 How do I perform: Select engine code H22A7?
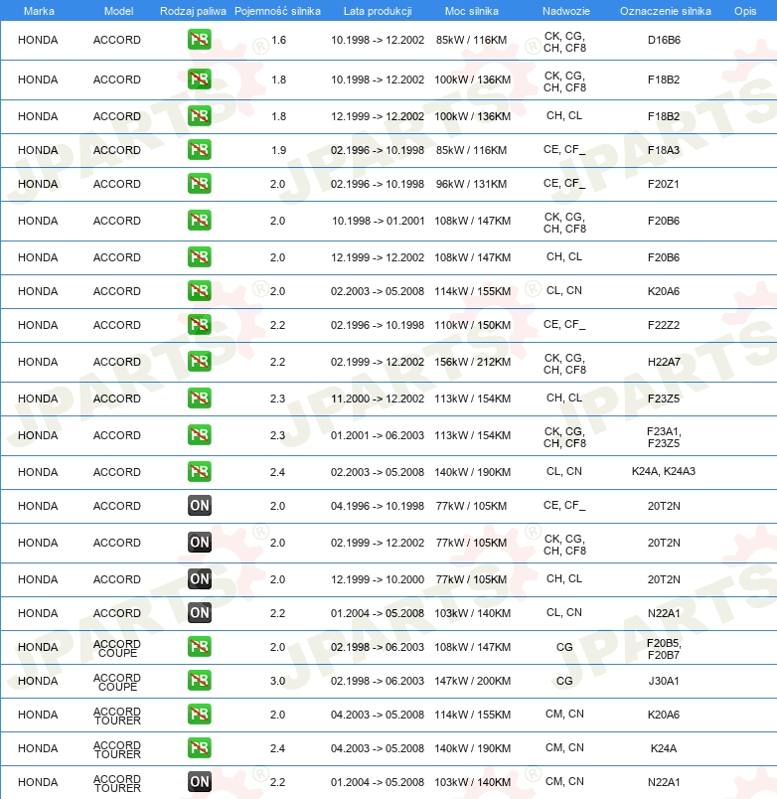(664, 362)
